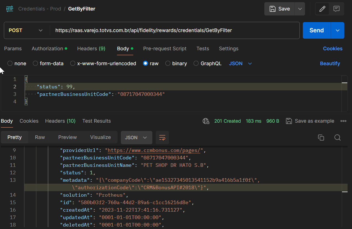Click the Beautify link
Image resolution: width=352 pixels, height=229 pixels.
330,64
